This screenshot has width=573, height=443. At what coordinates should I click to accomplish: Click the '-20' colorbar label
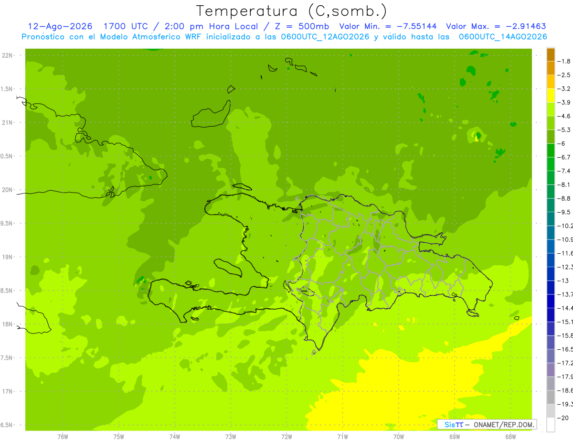tap(563, 418)
